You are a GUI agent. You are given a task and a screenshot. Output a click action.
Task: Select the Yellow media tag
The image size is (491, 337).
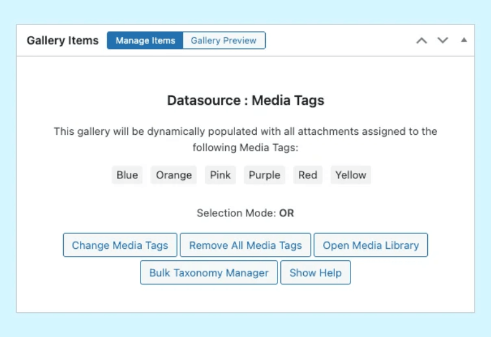[x=350, y=175]
